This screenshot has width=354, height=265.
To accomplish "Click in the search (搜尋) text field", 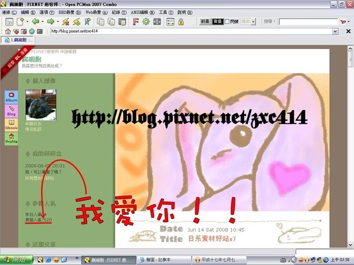I will tap(309, 22).
